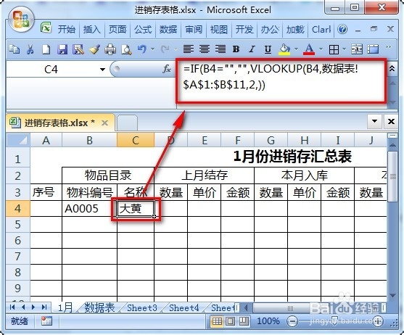Click the Office Button orb
Image resolution: width=404 pixels, height=335 pixels.
click(20, 20)
